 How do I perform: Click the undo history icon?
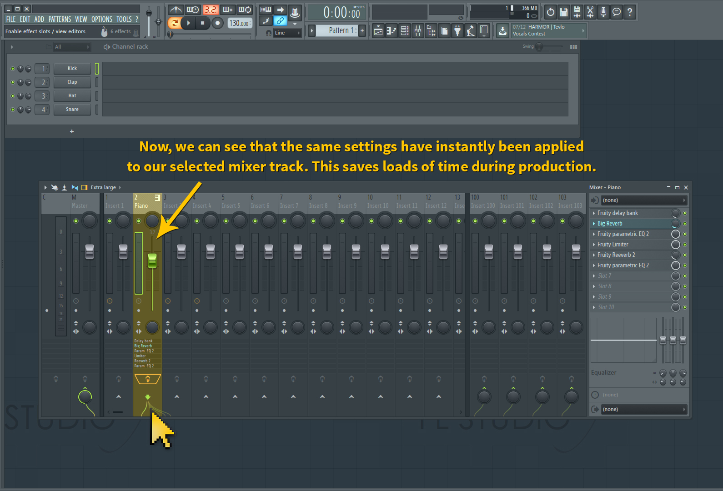(551, 12)
